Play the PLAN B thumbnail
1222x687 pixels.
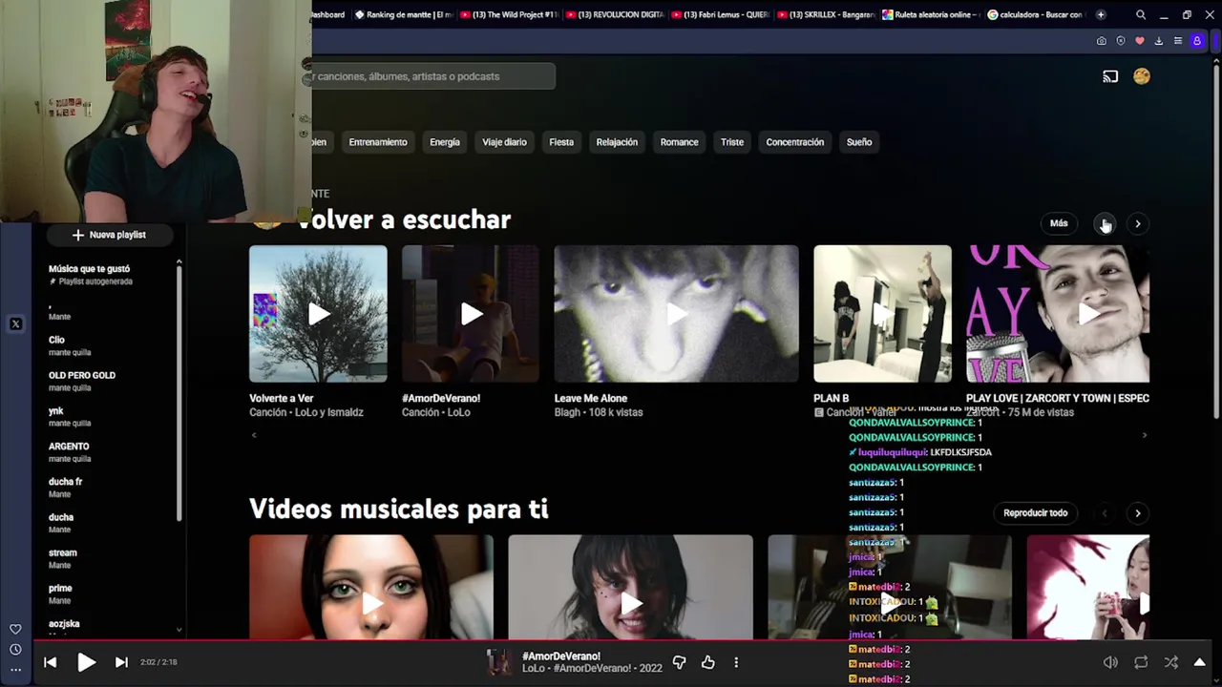tap(882, 314)
